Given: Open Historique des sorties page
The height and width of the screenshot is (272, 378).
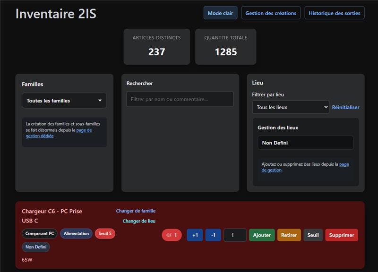Looking at the screenshot, I should tap(334, 13).
